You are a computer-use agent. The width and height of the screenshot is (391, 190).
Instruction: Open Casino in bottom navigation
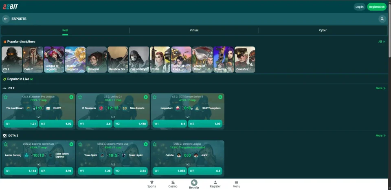(173, 184)
